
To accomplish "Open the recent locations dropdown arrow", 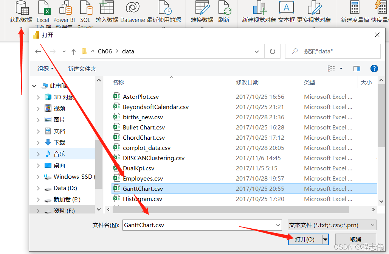I will tap(64, 51).
